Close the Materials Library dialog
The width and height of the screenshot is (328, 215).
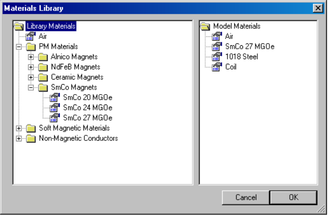click(317, 8)
